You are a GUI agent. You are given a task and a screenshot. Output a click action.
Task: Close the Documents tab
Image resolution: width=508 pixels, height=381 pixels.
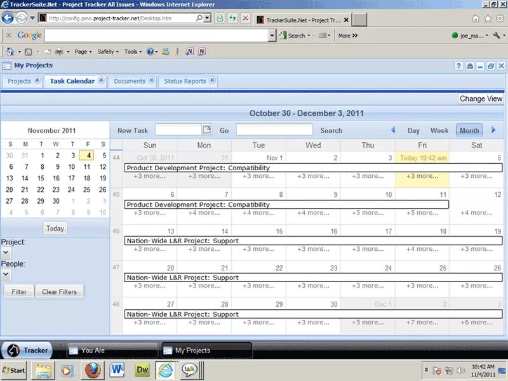(x=151, y=80)
